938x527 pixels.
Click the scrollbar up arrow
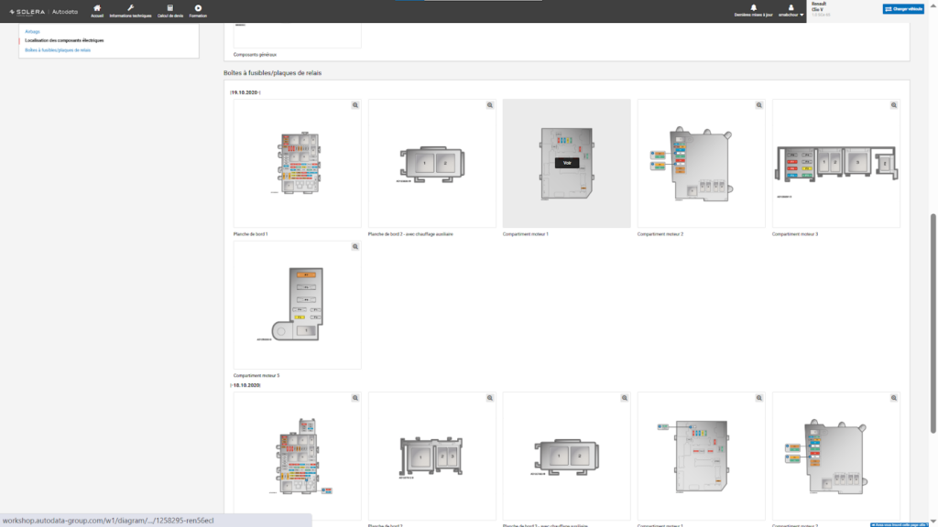click(933, 4)
